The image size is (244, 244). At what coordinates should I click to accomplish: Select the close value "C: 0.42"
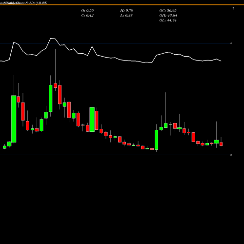[87, 16]
